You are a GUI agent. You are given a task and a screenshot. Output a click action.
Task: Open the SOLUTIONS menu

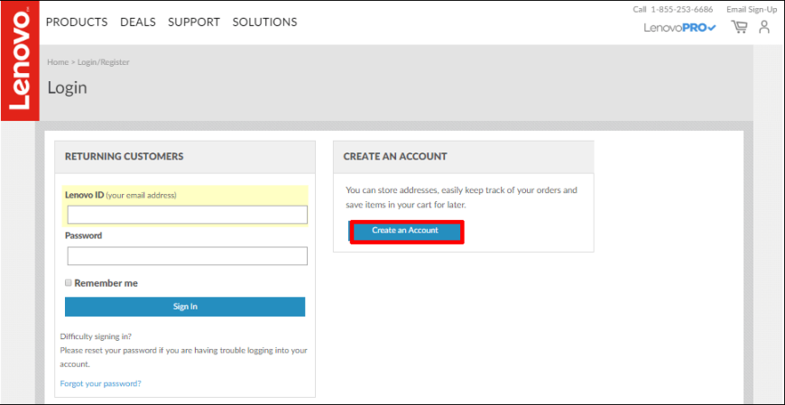(x=265, y=22)
